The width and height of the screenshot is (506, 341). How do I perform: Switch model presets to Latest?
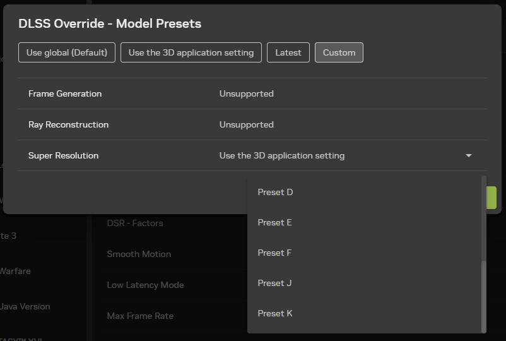(288, 52)
